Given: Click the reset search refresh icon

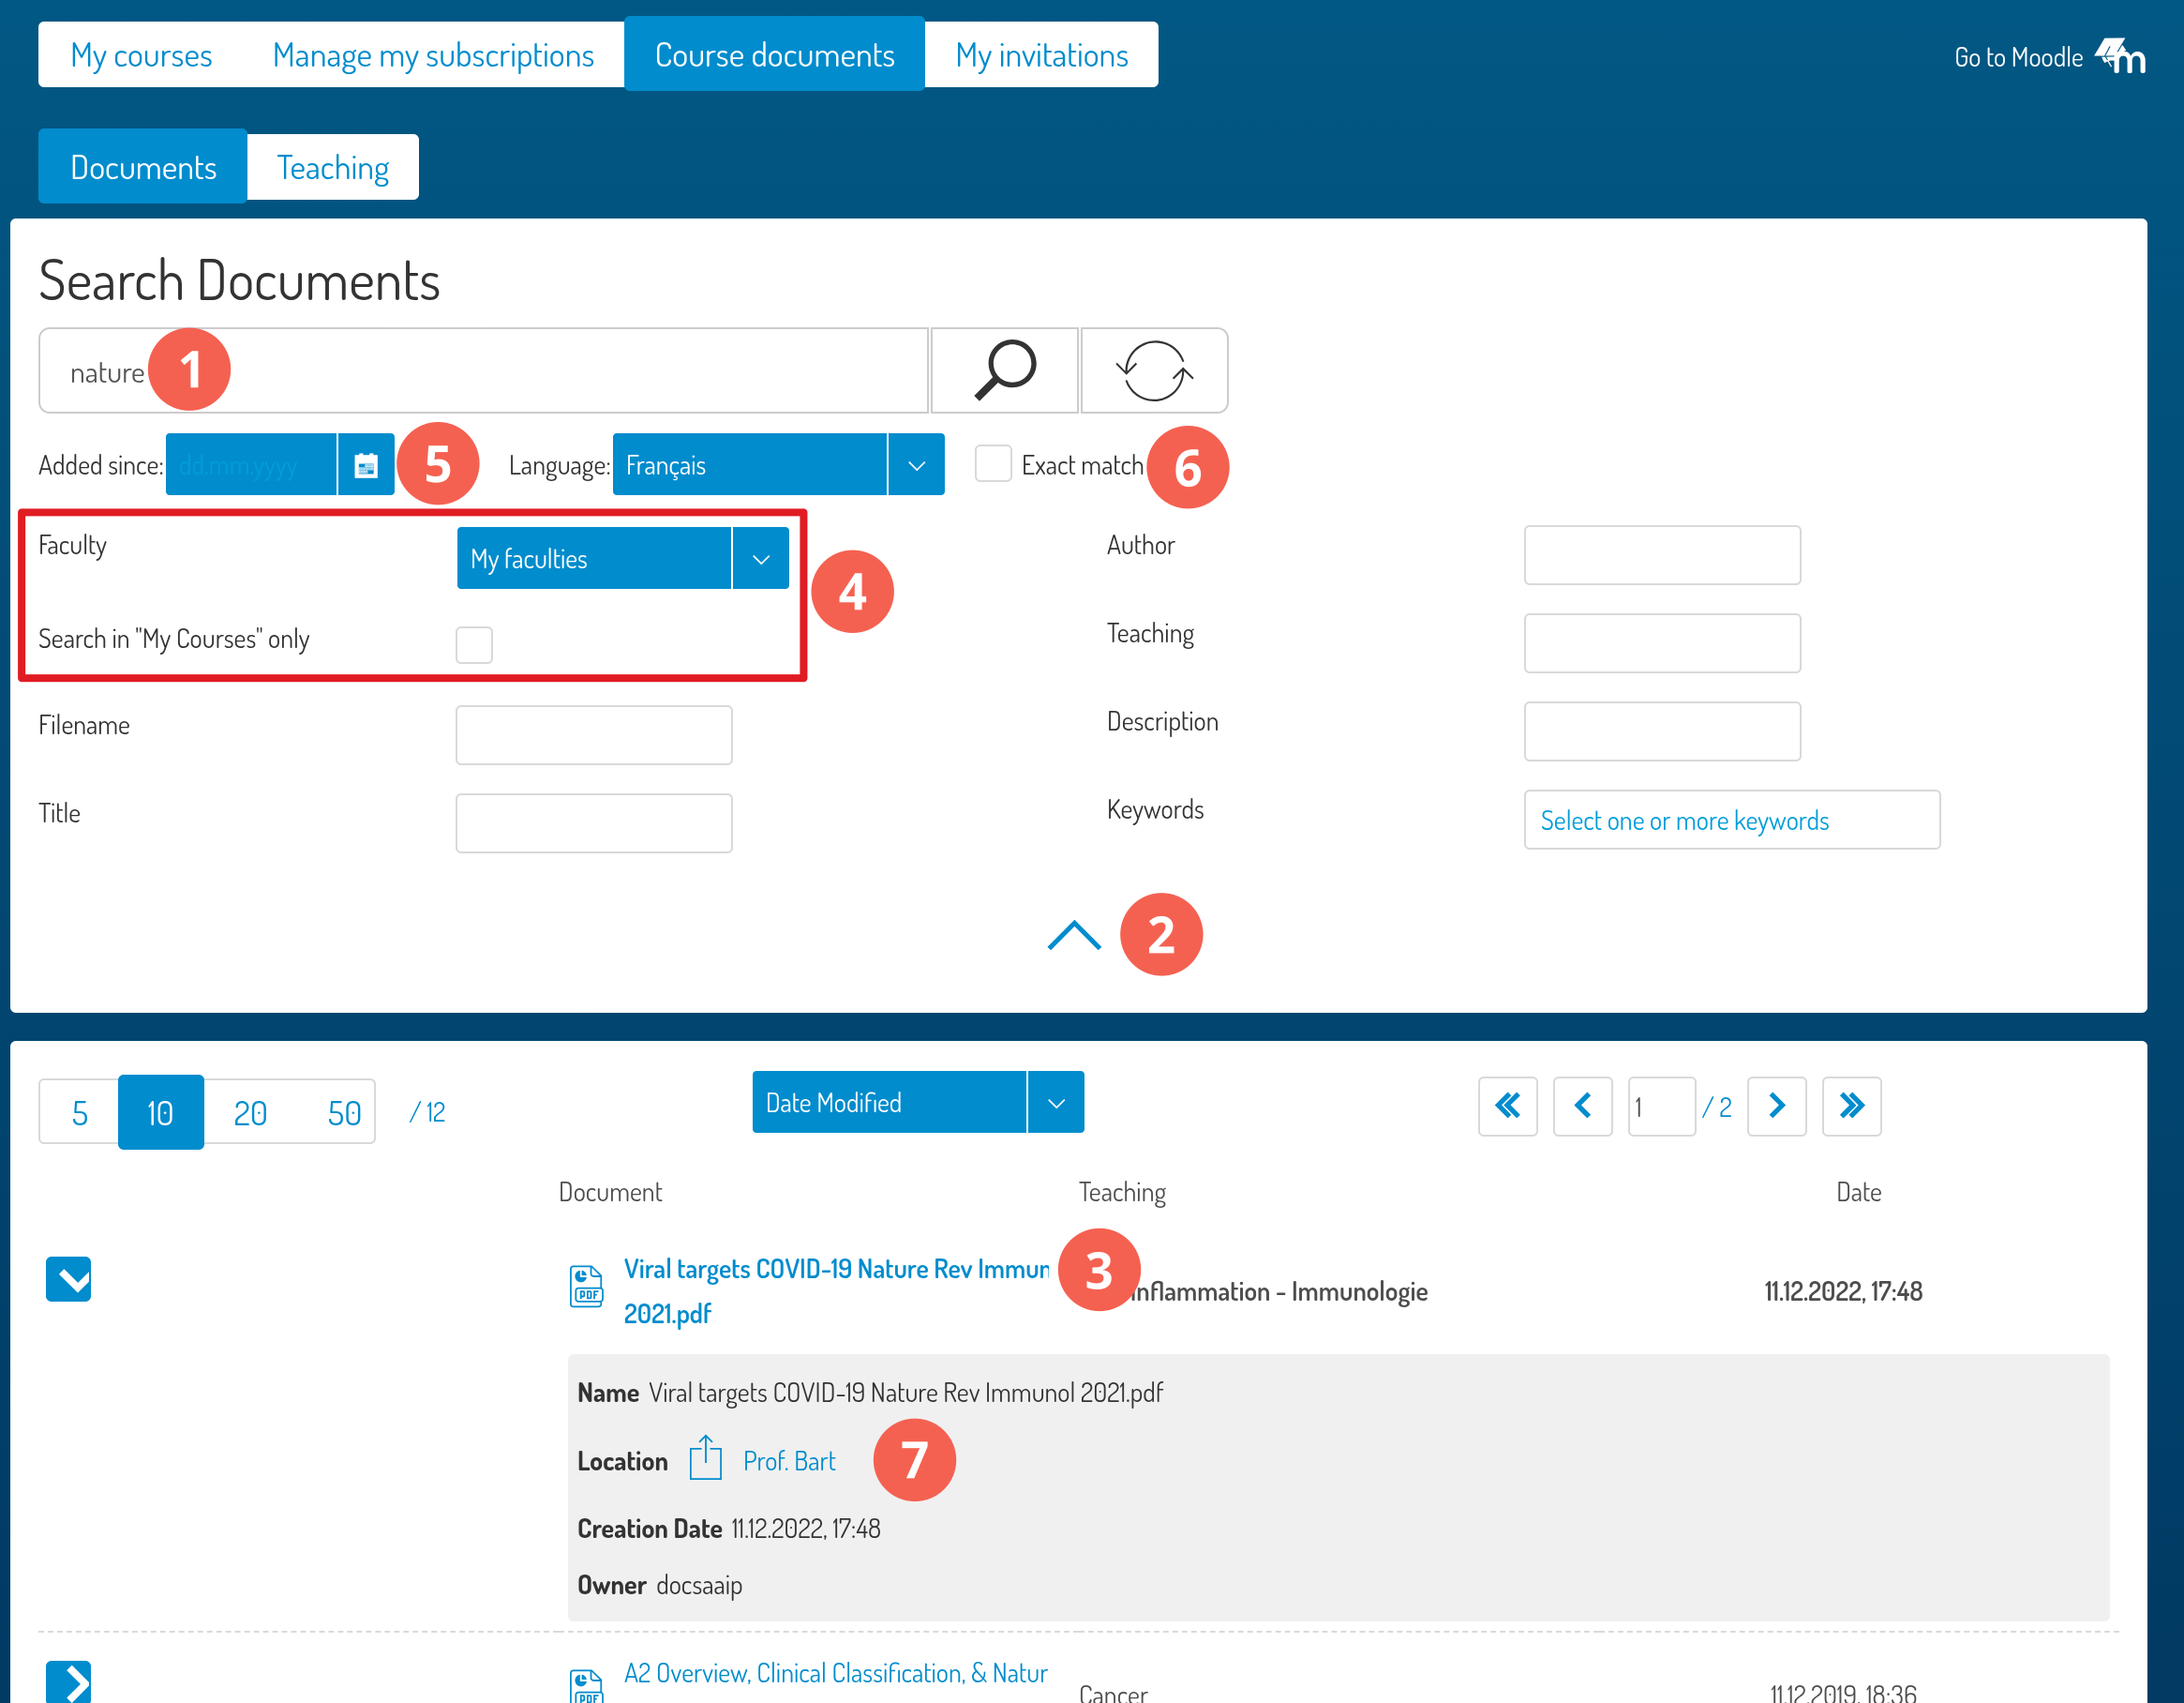Looking at the screenshot, I should (1153, 370).
